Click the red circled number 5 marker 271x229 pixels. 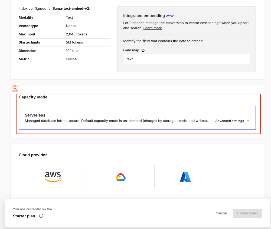(15, 89)
